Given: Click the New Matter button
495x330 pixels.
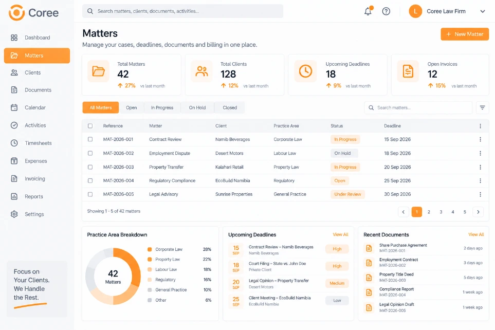Looking at the screenshot, I should (x=465, y=34).
